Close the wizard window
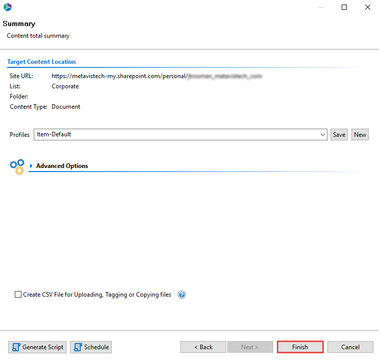 click(368, 7)
